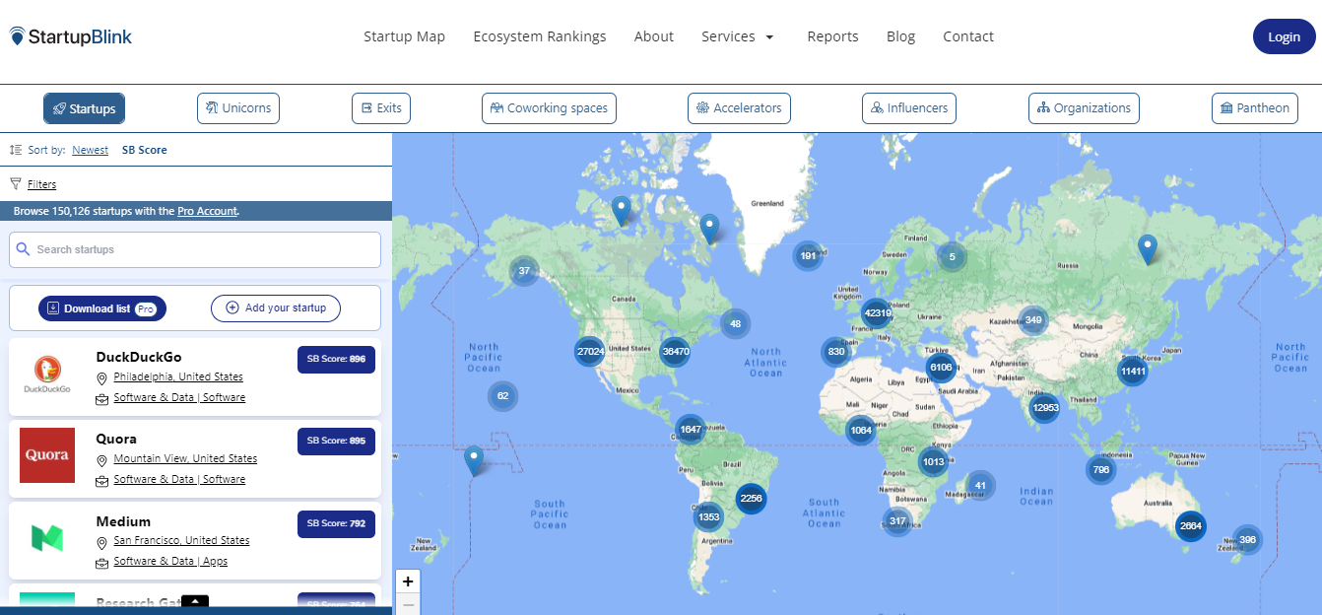
Task: Switch to the Unicorns tab
Action: 238,108
